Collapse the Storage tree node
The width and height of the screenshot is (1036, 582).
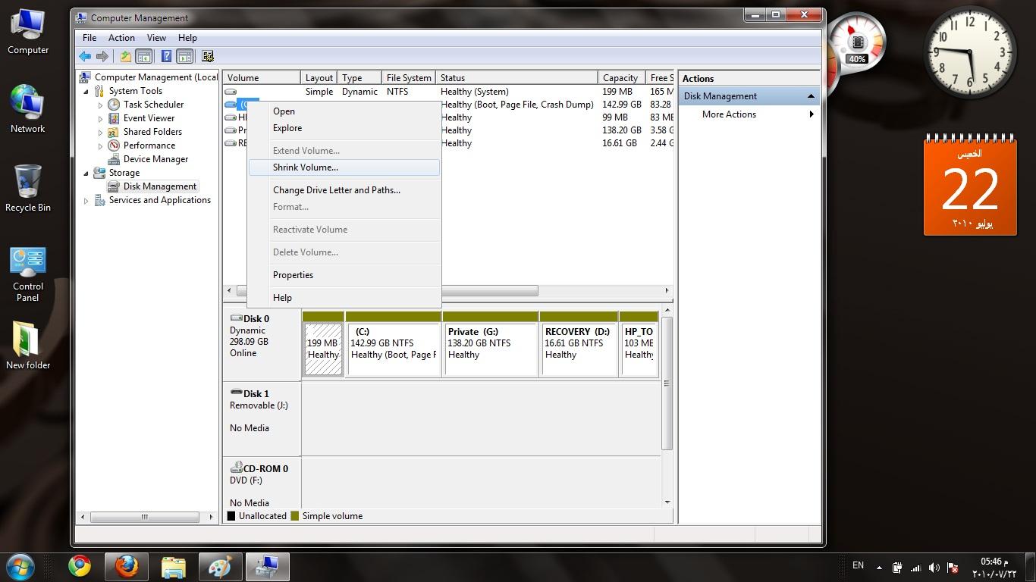(x=86, y=173)
